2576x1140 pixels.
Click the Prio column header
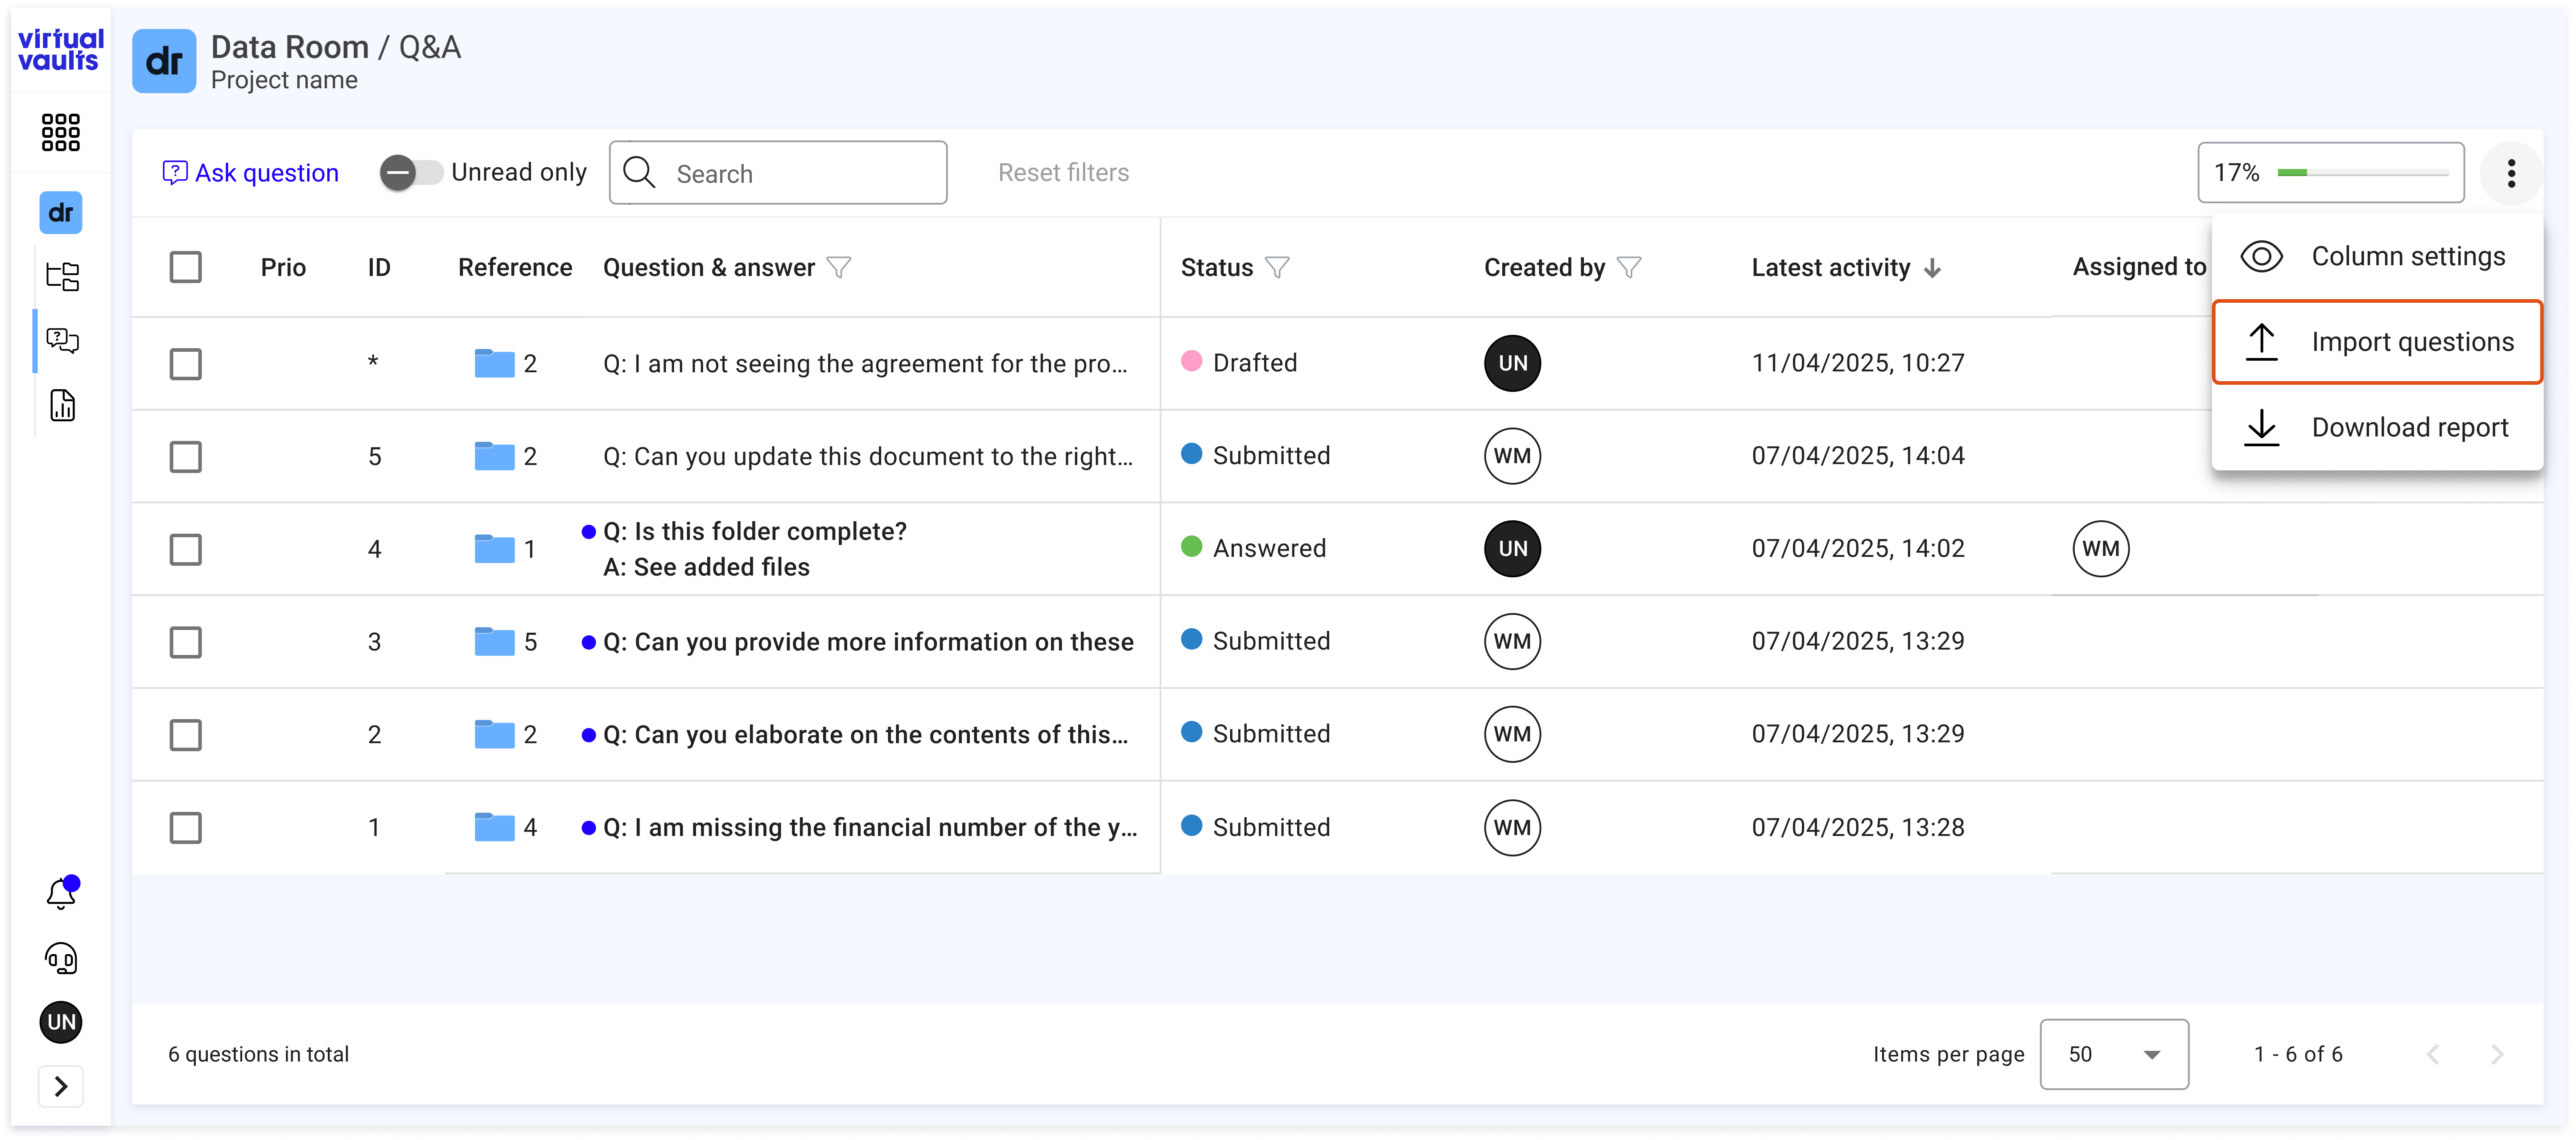coord(283,268)
